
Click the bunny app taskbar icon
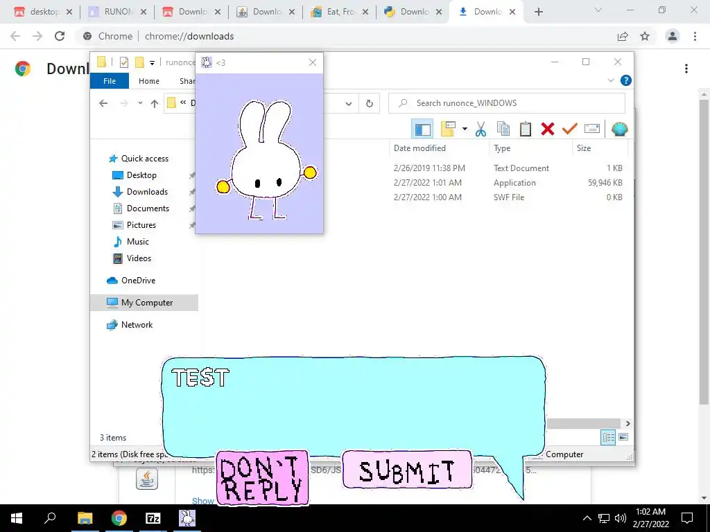click(187, 518)
